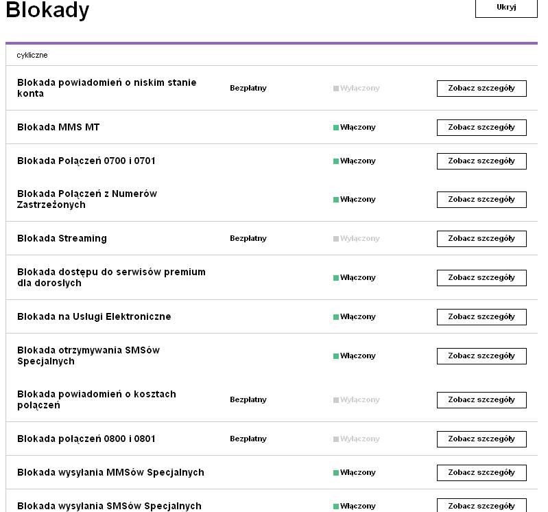
Task: View details of Blokada Streaming
Action: (481, 239)
